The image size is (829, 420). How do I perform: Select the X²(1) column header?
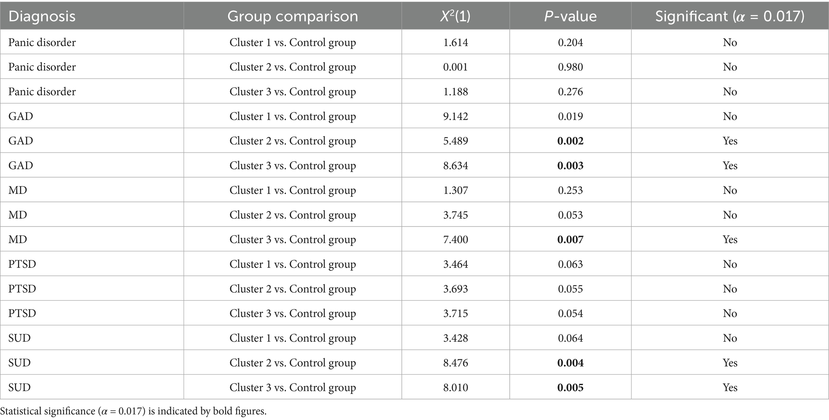pyautogui.click(x=455, y=16)
